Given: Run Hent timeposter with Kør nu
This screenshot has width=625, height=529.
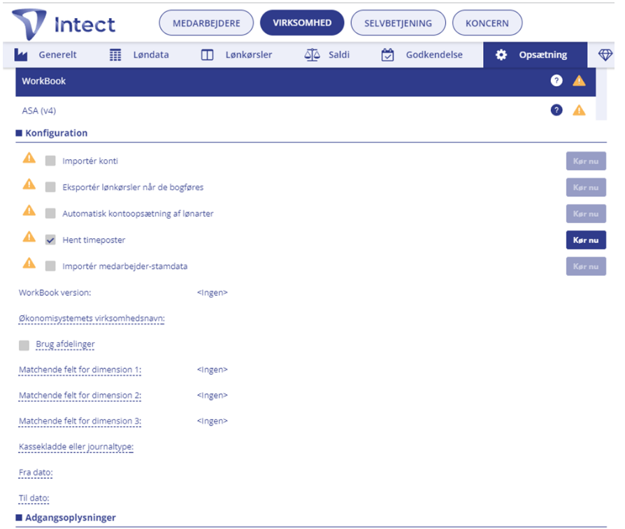Looking at the screenshot, I should point(586,240).
